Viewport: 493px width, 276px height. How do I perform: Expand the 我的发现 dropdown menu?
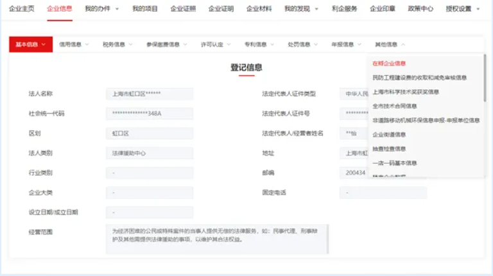point(301,9)
